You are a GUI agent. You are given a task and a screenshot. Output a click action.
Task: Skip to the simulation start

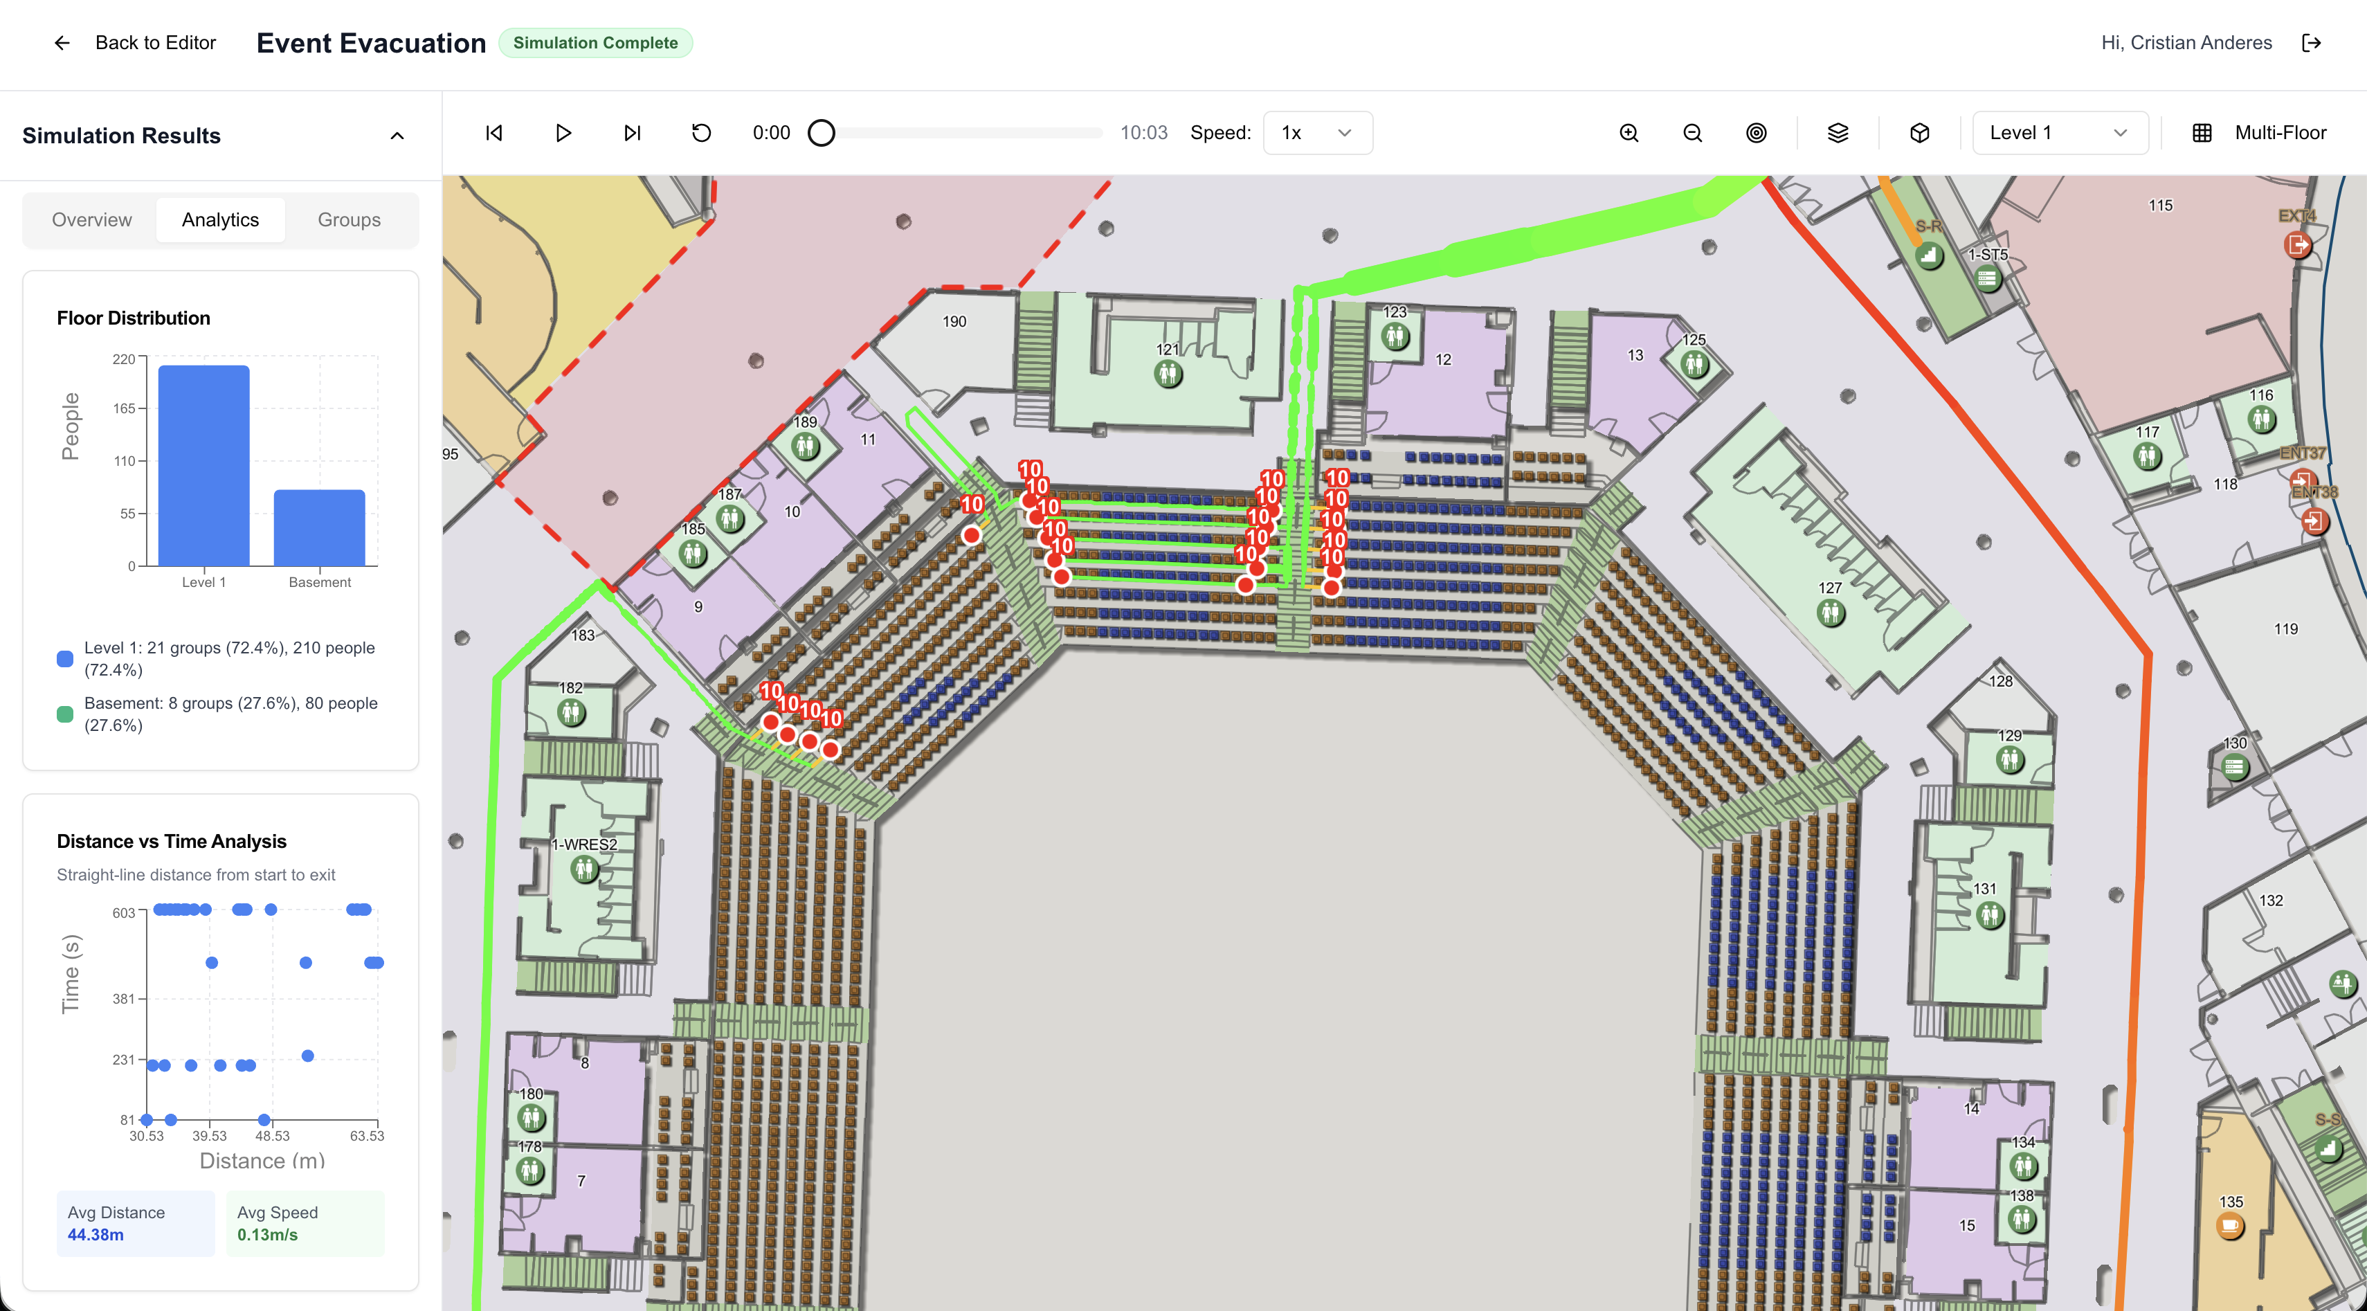494,133
